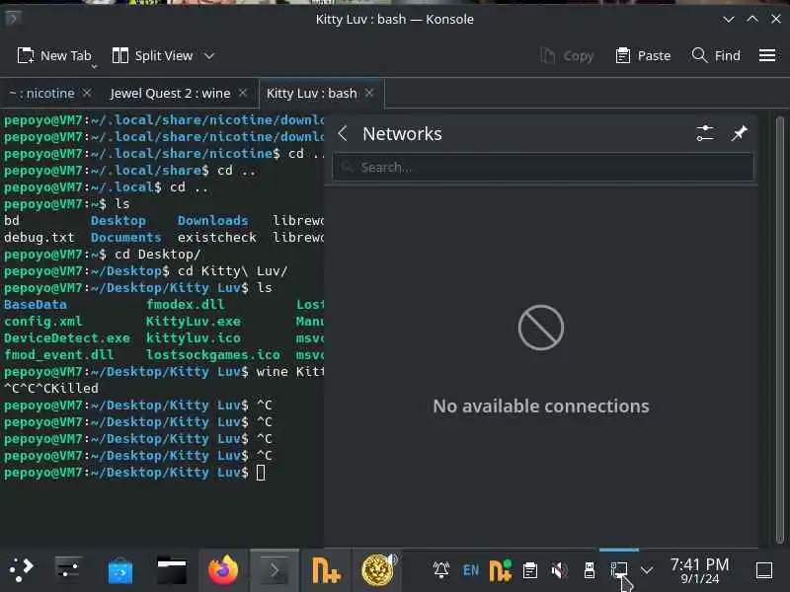Viewport: 790px width, 592px height.
Task: Switch keyboard layout EN indicator
Action: click(471, 570)
